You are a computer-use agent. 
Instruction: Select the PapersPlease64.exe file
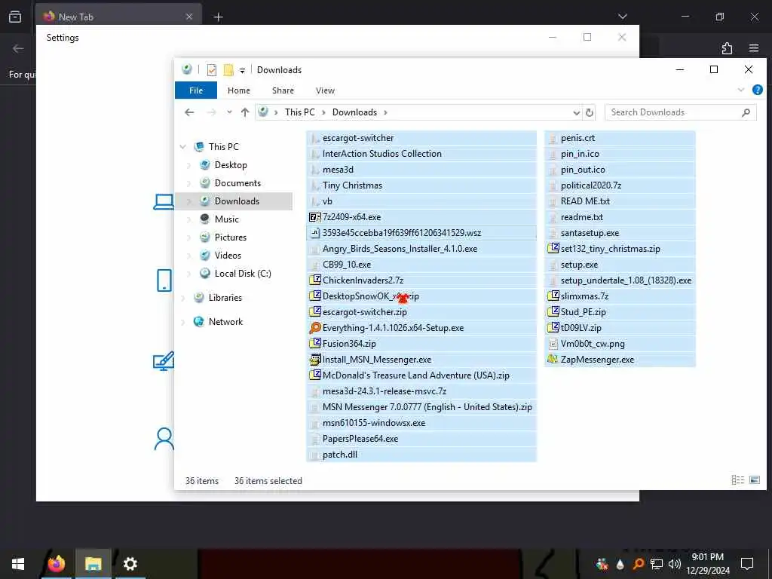[421, 439]
